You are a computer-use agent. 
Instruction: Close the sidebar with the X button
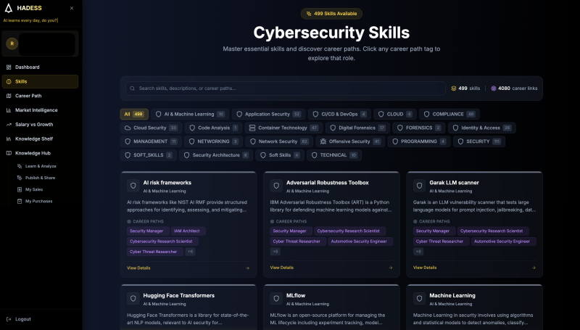72,8
